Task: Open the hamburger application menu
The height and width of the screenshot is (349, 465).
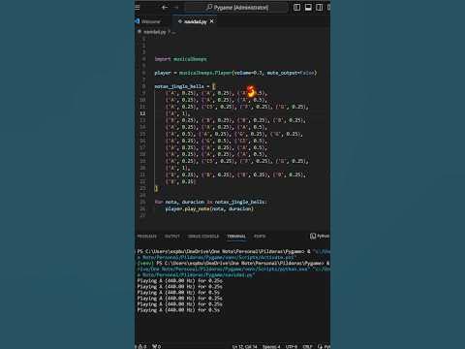Action: (138, 7)
